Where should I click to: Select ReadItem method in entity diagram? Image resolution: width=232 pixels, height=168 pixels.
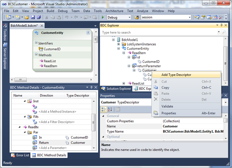point(50,66)
